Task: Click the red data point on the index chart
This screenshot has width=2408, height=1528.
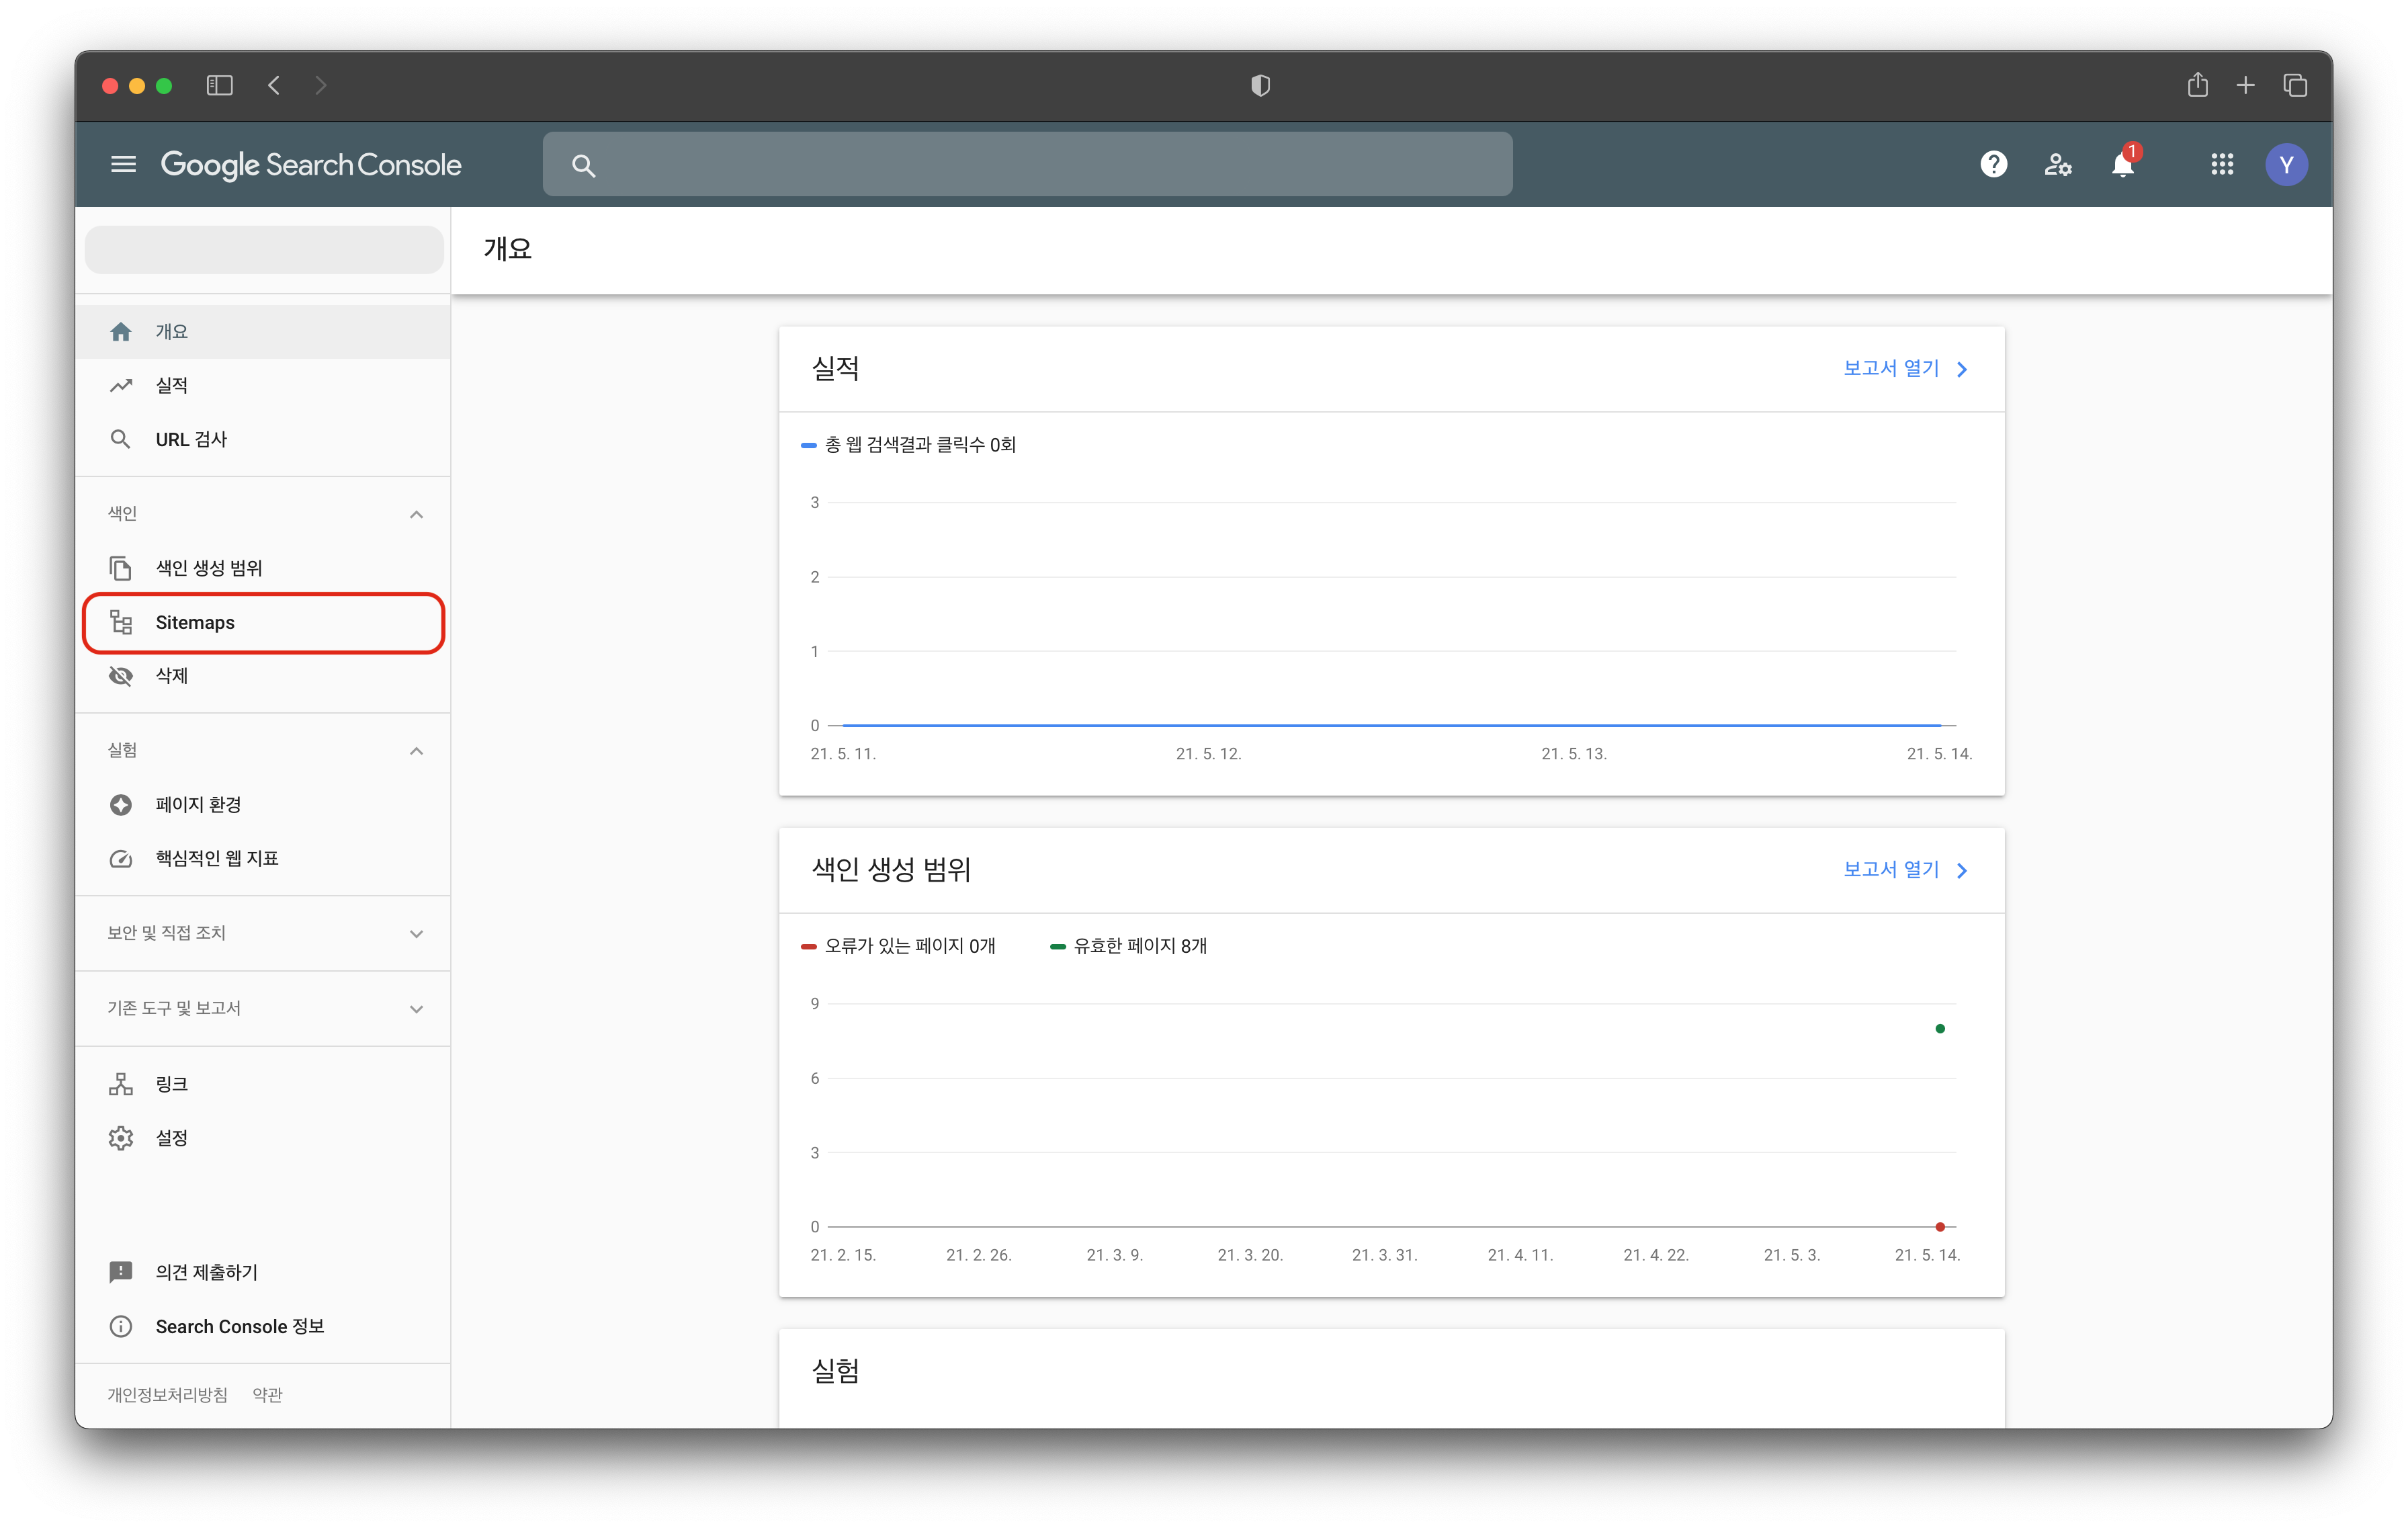Action: point(1940,1227)
